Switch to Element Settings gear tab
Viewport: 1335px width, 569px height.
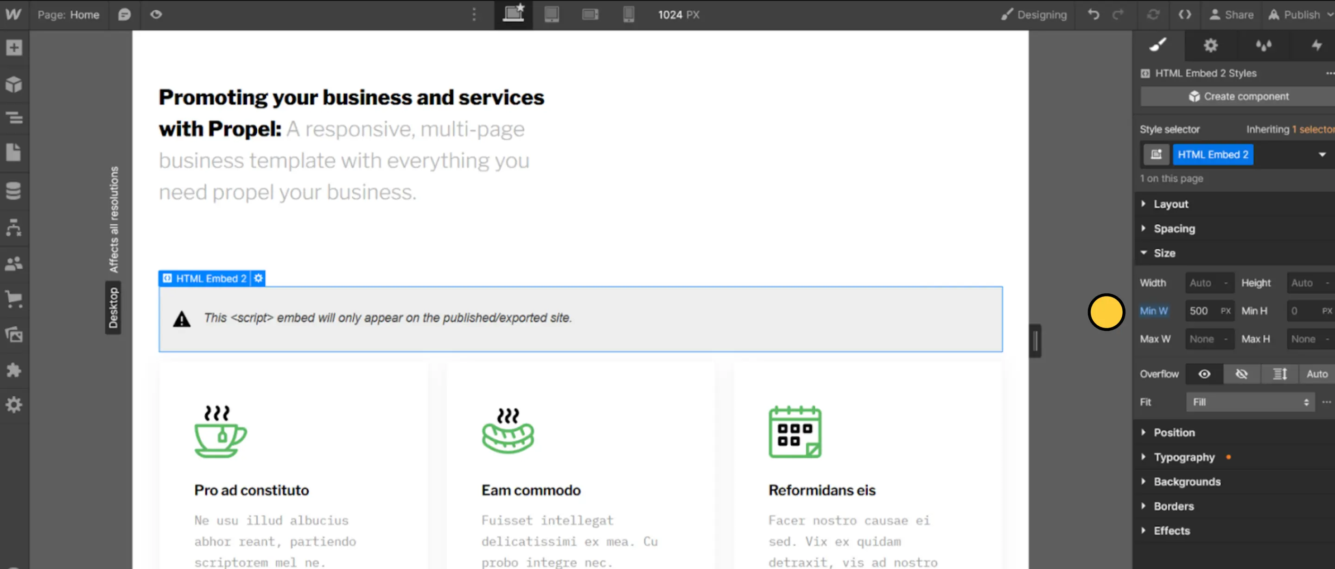click(x=1211, y=45)
